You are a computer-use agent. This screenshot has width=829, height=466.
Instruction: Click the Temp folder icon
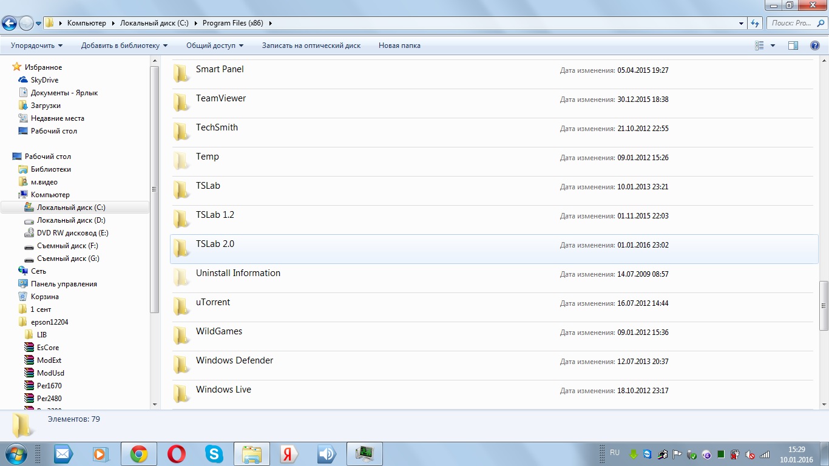pyautogui.click(x=181, y=161)
